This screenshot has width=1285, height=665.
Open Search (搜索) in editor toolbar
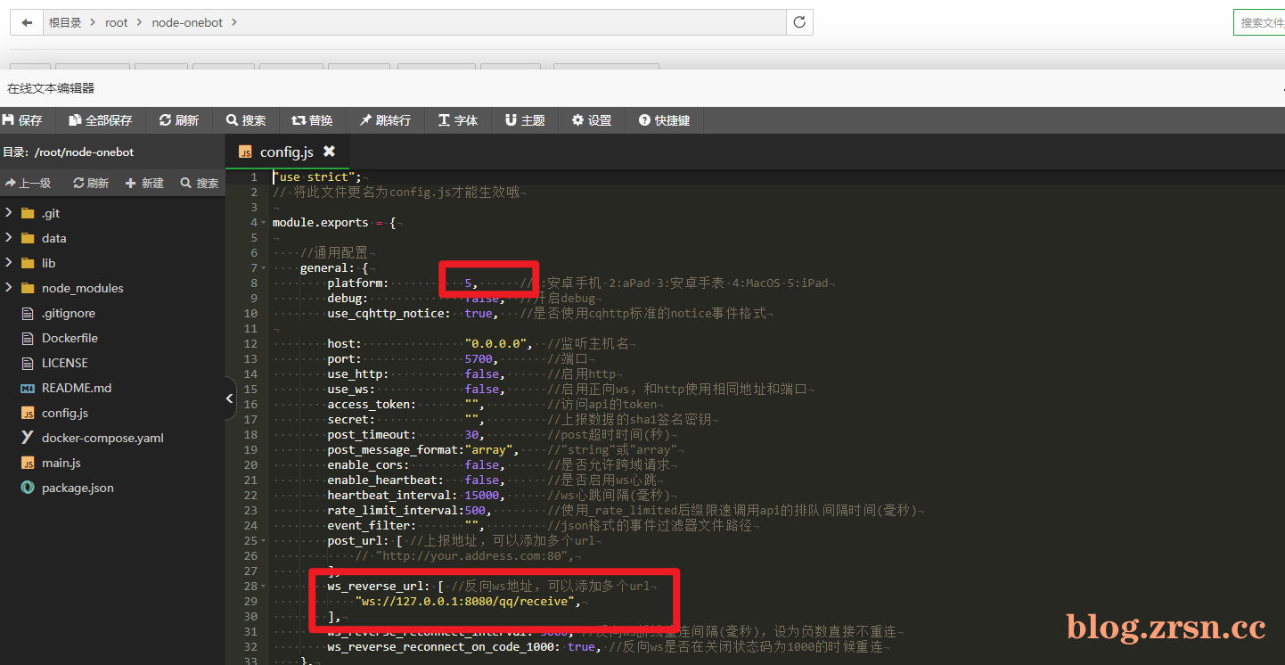246,120
